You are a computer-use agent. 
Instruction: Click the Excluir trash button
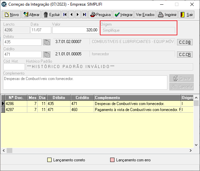click(51, 15)
